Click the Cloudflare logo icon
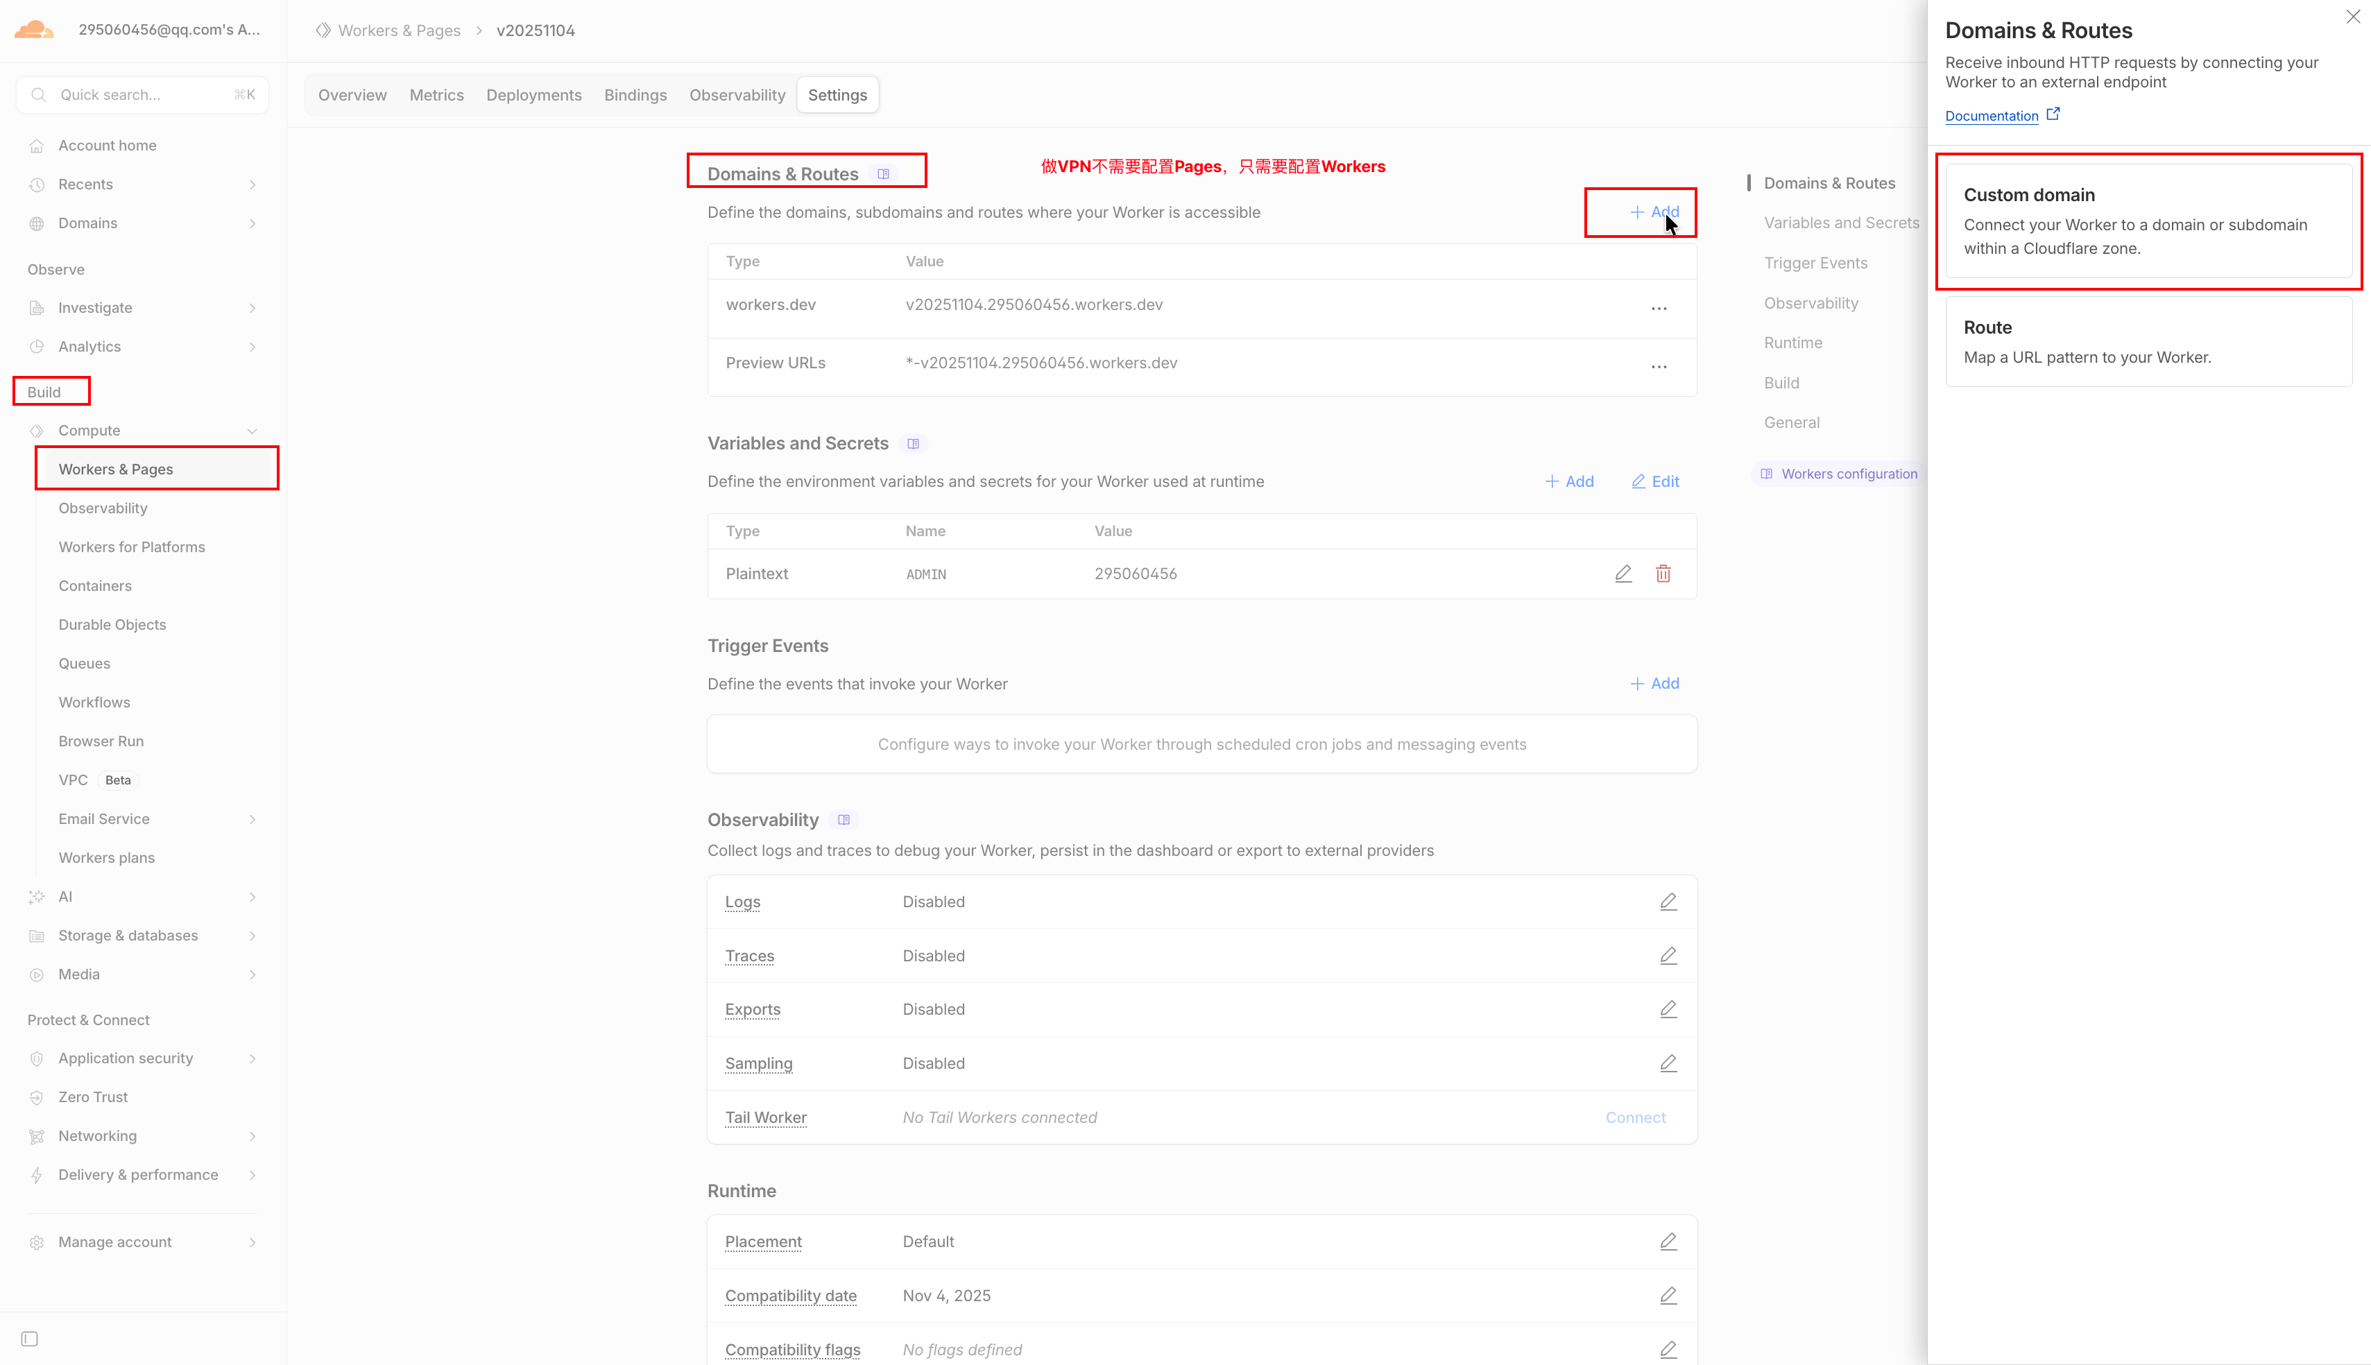Screen dimensions: 2371x1365 point(35,30)
